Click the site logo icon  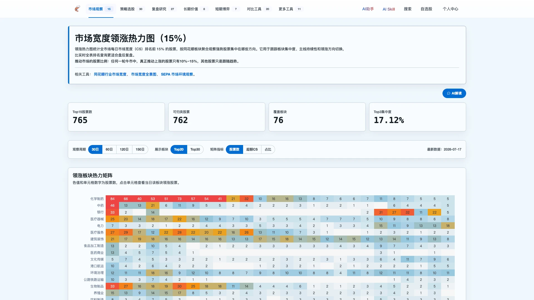(x=77, y=9)
